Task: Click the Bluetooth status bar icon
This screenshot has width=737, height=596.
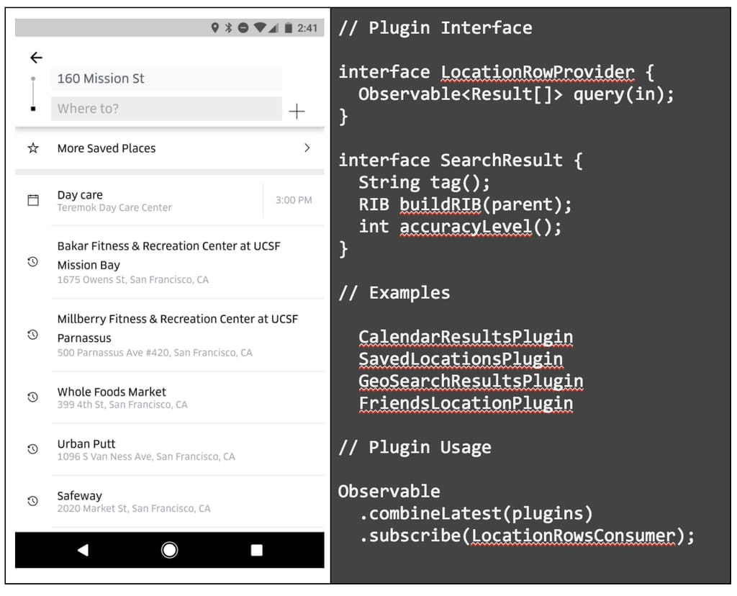Action: click(228, 28)
